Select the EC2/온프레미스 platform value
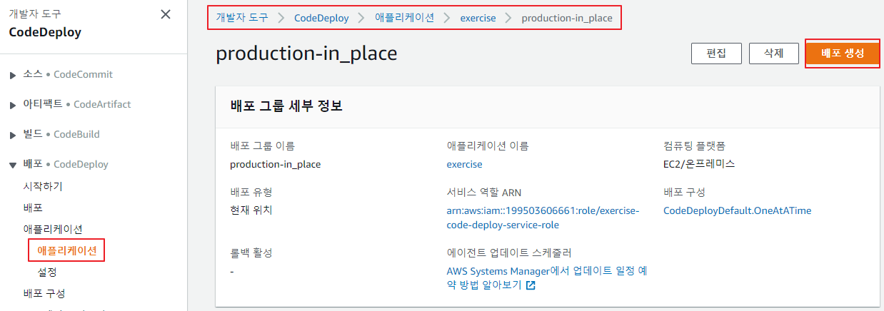This screenshot has width=884, height=311. (699, 164)
